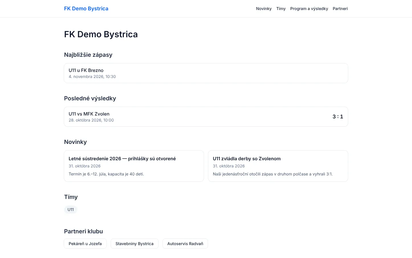The width and height of the screenshot is (412, 258).
Task: Go to Tímy in the top navigation
Action: point(281,9)
